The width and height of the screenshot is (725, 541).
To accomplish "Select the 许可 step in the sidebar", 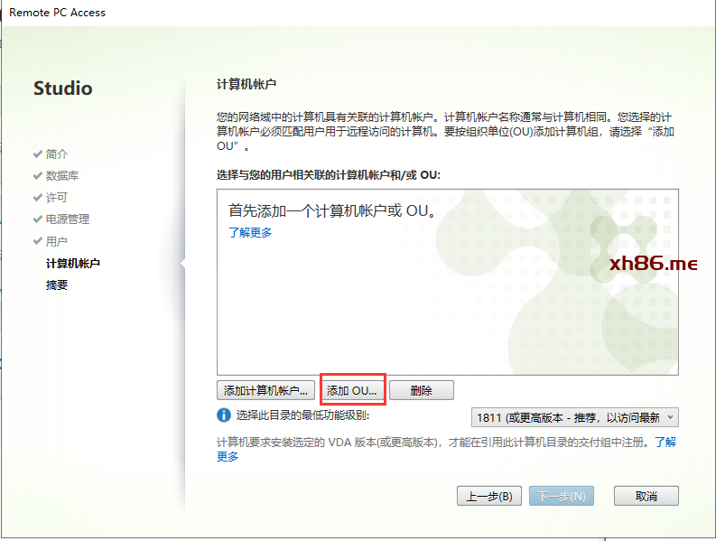I will pyautogui.click(x=56, y=198).
